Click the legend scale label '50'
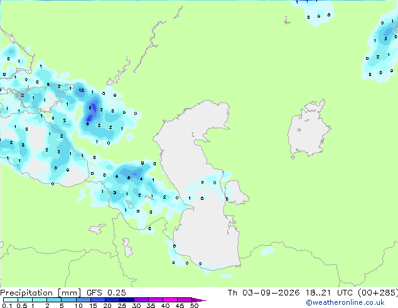 194,305
